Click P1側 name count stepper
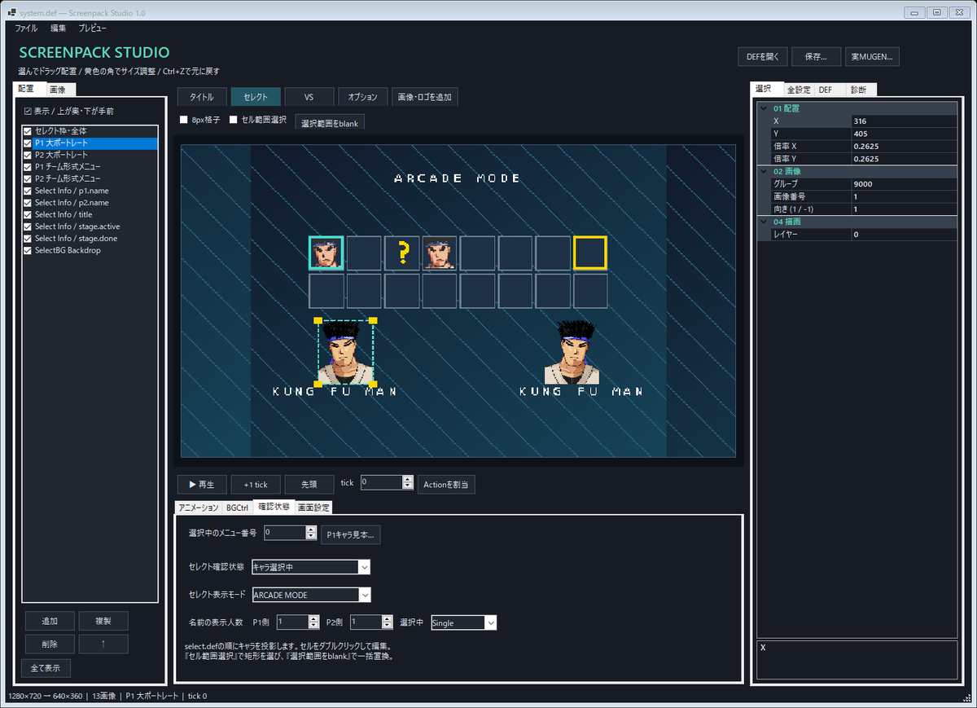The width and height of the screenshot is (977, 708). 313,622
